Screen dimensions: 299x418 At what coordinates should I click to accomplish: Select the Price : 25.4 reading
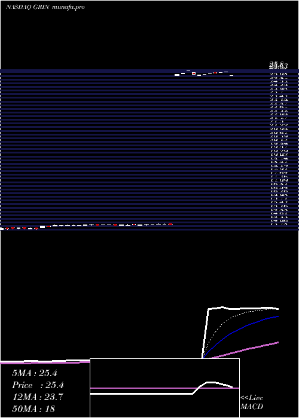click(38, 385)
